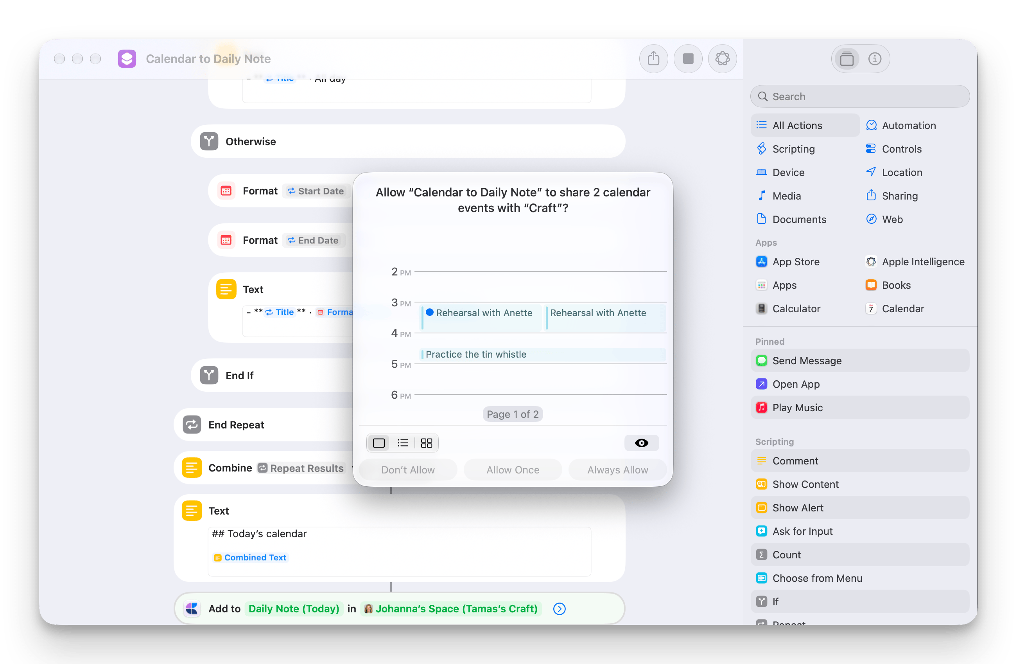Select the All Actions category

805,125
